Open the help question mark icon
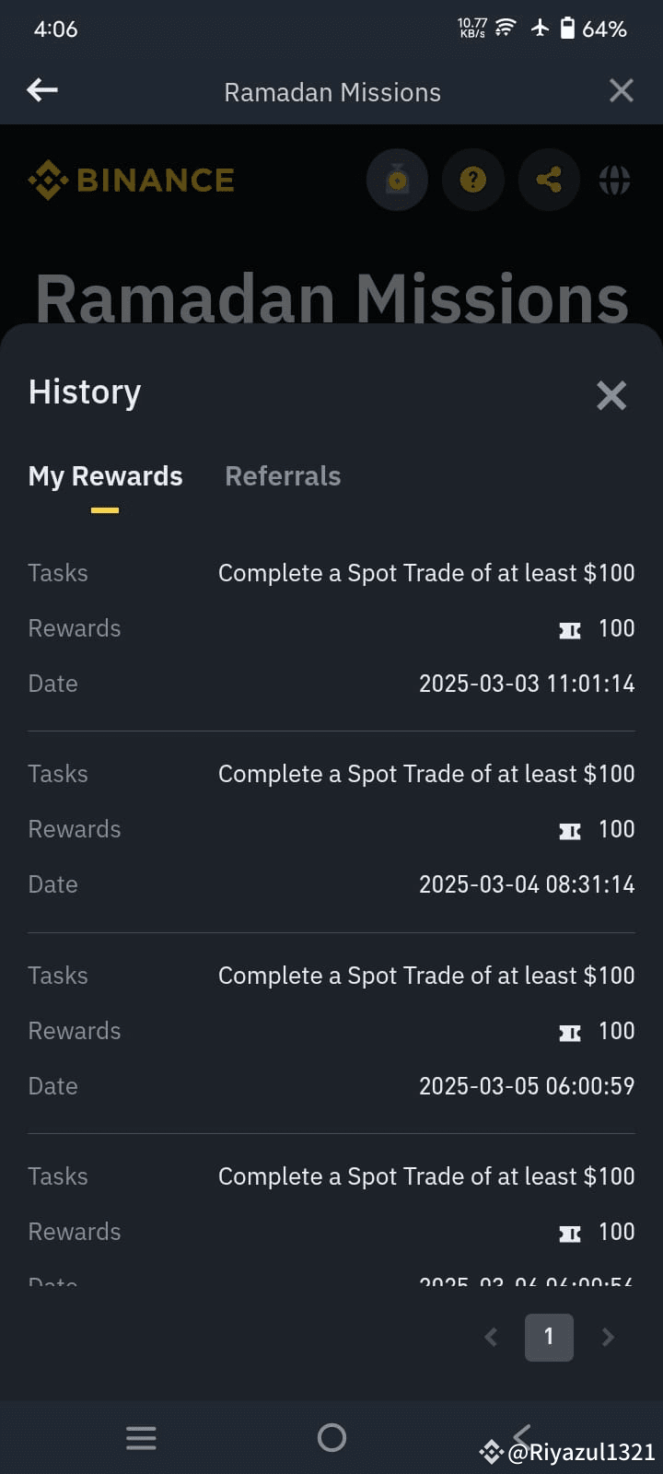 pyautogui.click(x=472, y=180)
